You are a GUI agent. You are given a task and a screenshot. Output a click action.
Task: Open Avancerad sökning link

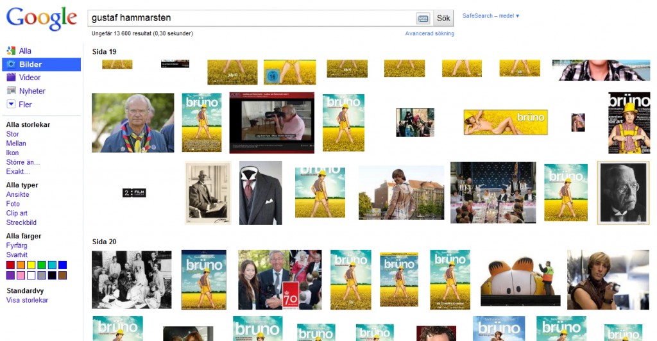tap(429, 33)
